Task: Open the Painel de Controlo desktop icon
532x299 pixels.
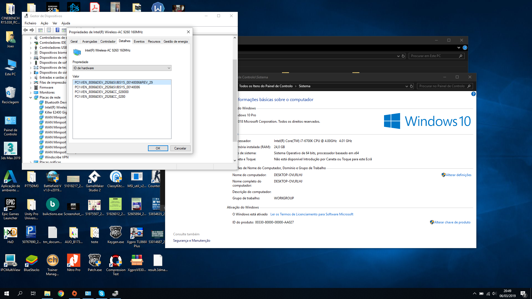Action: tap(11, 126)
